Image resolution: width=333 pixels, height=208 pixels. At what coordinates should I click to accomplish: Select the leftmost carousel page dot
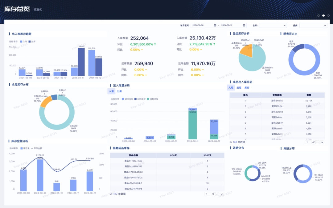(x=319, y=15)
